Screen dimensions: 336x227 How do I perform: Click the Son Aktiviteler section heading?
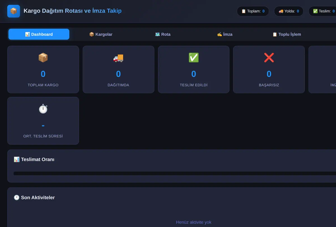34,198
